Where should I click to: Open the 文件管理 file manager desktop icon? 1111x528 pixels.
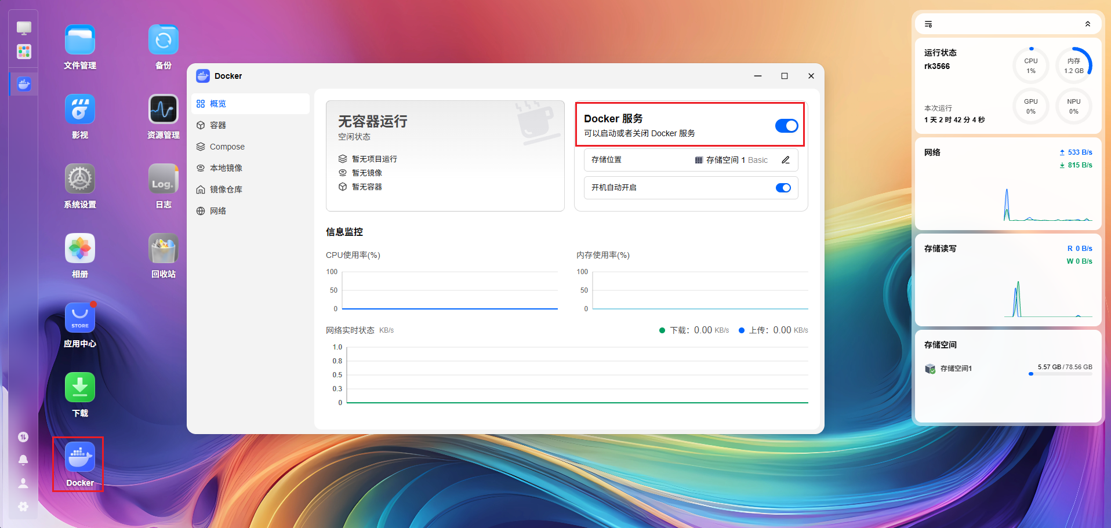tap(80, 40)
